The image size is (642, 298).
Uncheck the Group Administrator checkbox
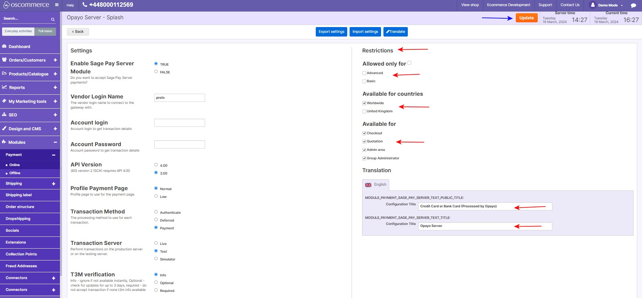[x=364, y=158]
